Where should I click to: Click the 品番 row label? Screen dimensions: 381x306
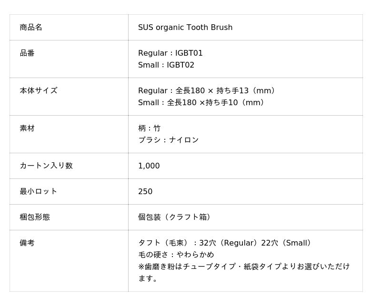tap(27, 53)
